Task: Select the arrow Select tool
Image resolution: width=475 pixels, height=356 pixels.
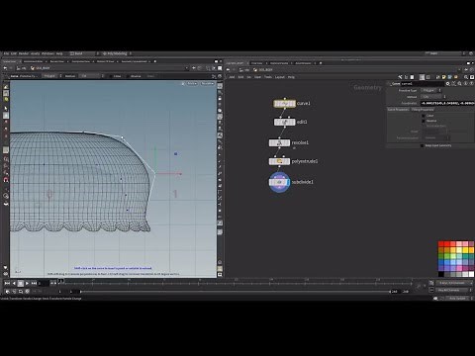Action: [6, 108]
